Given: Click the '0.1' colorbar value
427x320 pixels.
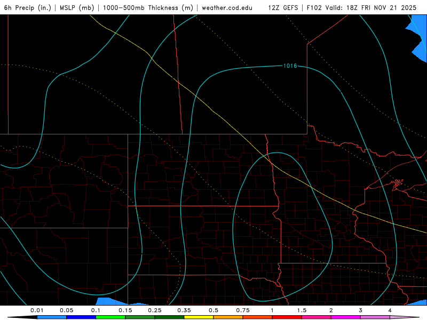Looking at the screenshot, I should pyautogui.click(x=96, y=310).
